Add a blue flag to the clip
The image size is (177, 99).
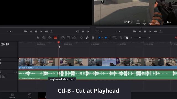pyautogui.click(x=100, y=38)
